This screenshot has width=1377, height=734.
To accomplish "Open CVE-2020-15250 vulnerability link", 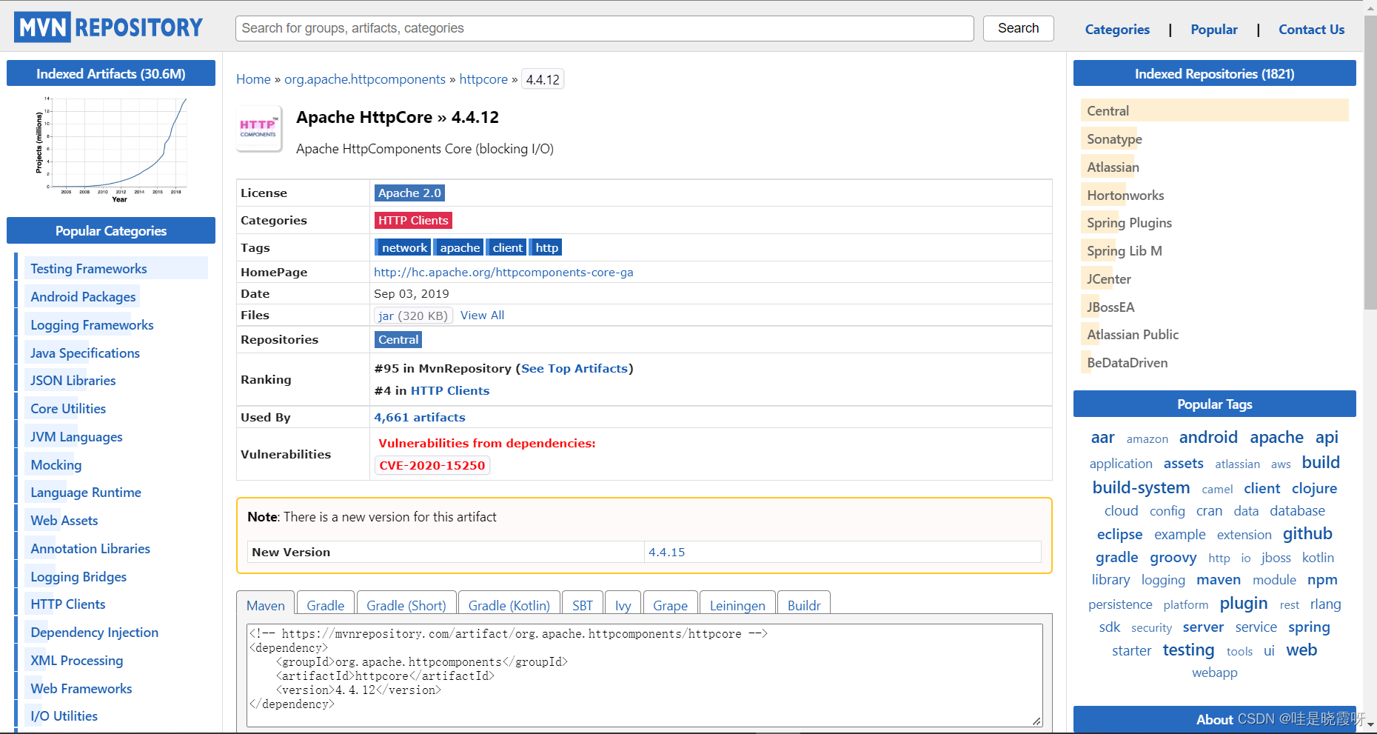I will 432,465.
